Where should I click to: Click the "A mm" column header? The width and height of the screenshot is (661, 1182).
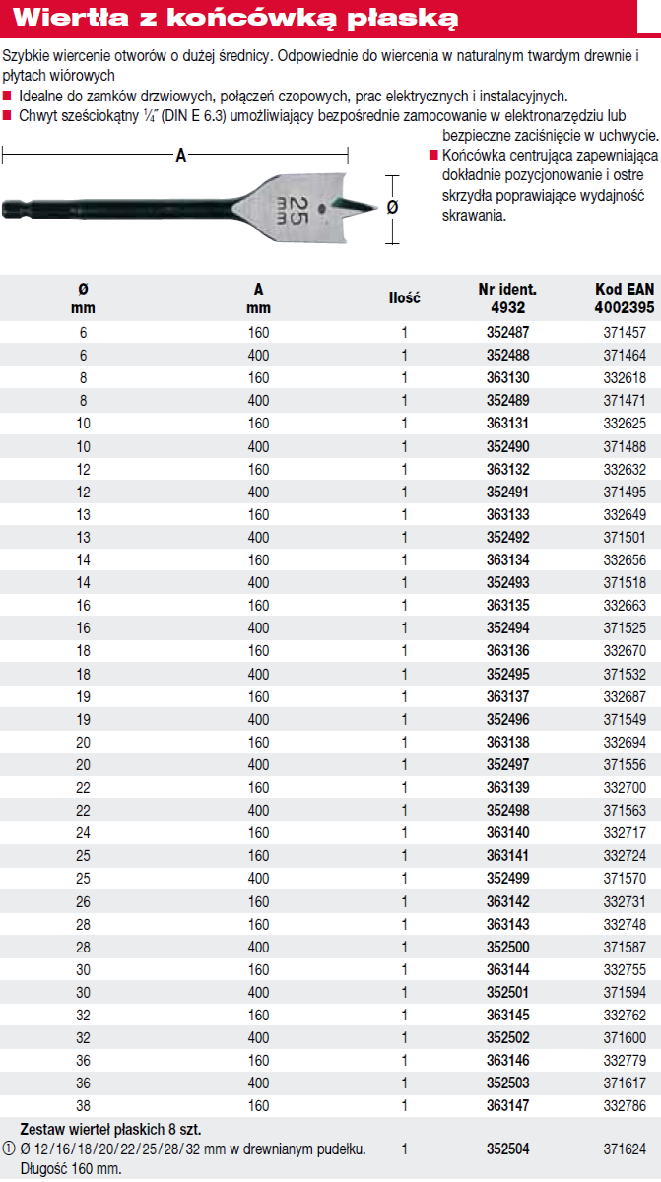(258, 297)
